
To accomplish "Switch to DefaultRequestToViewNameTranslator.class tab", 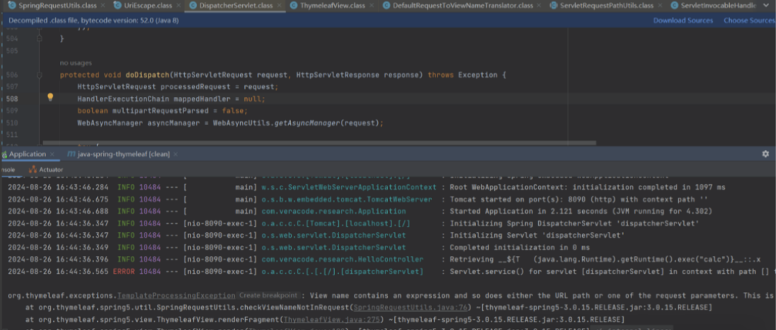I will (463, 6).
